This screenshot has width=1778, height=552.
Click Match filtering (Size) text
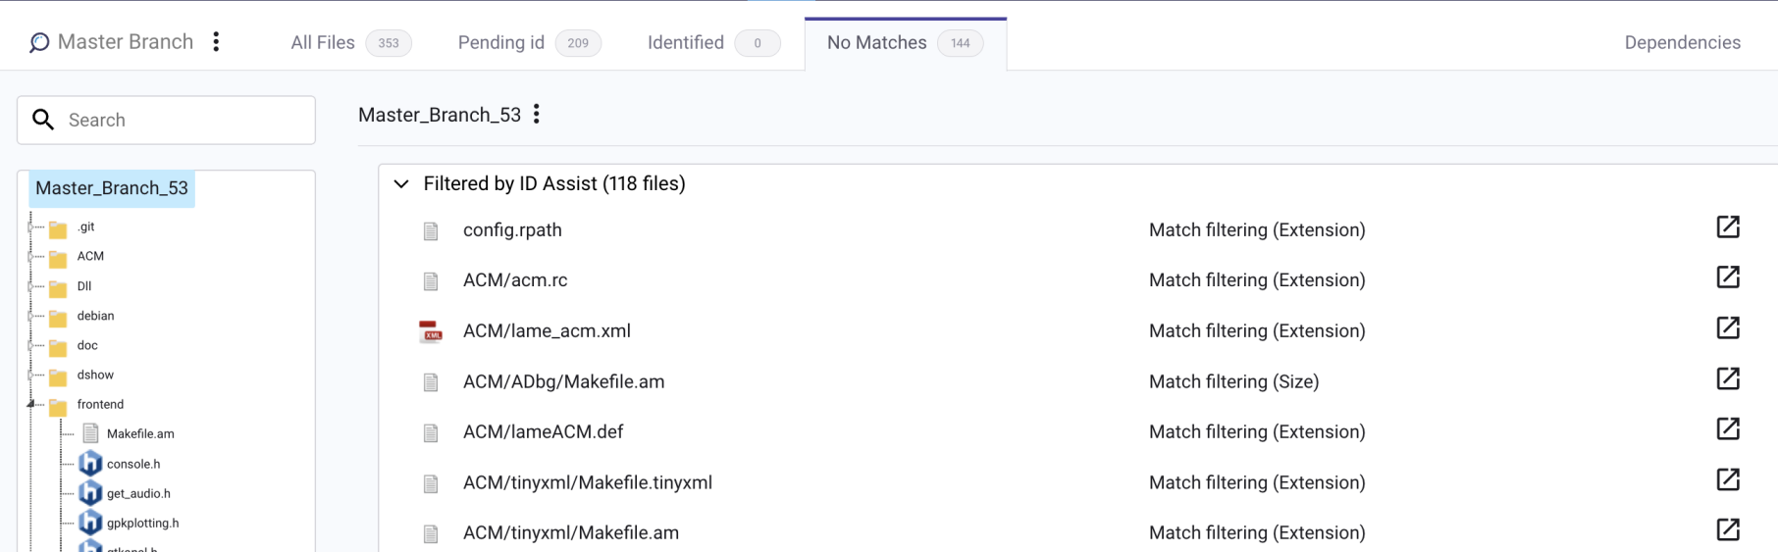(1233, 382)
